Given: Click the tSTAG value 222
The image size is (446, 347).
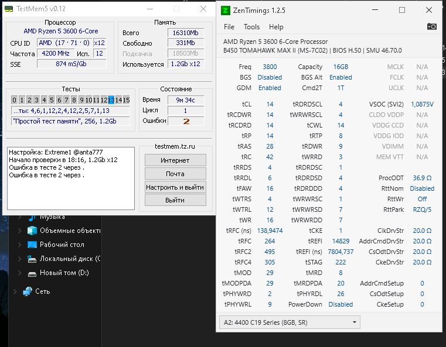Looking at the screenshot, I should [341, 262].
